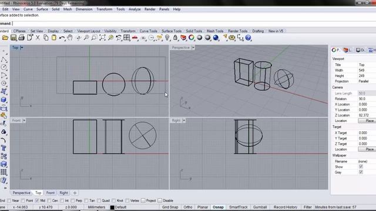Uncheck the Mid object snap

coord(37,200)
